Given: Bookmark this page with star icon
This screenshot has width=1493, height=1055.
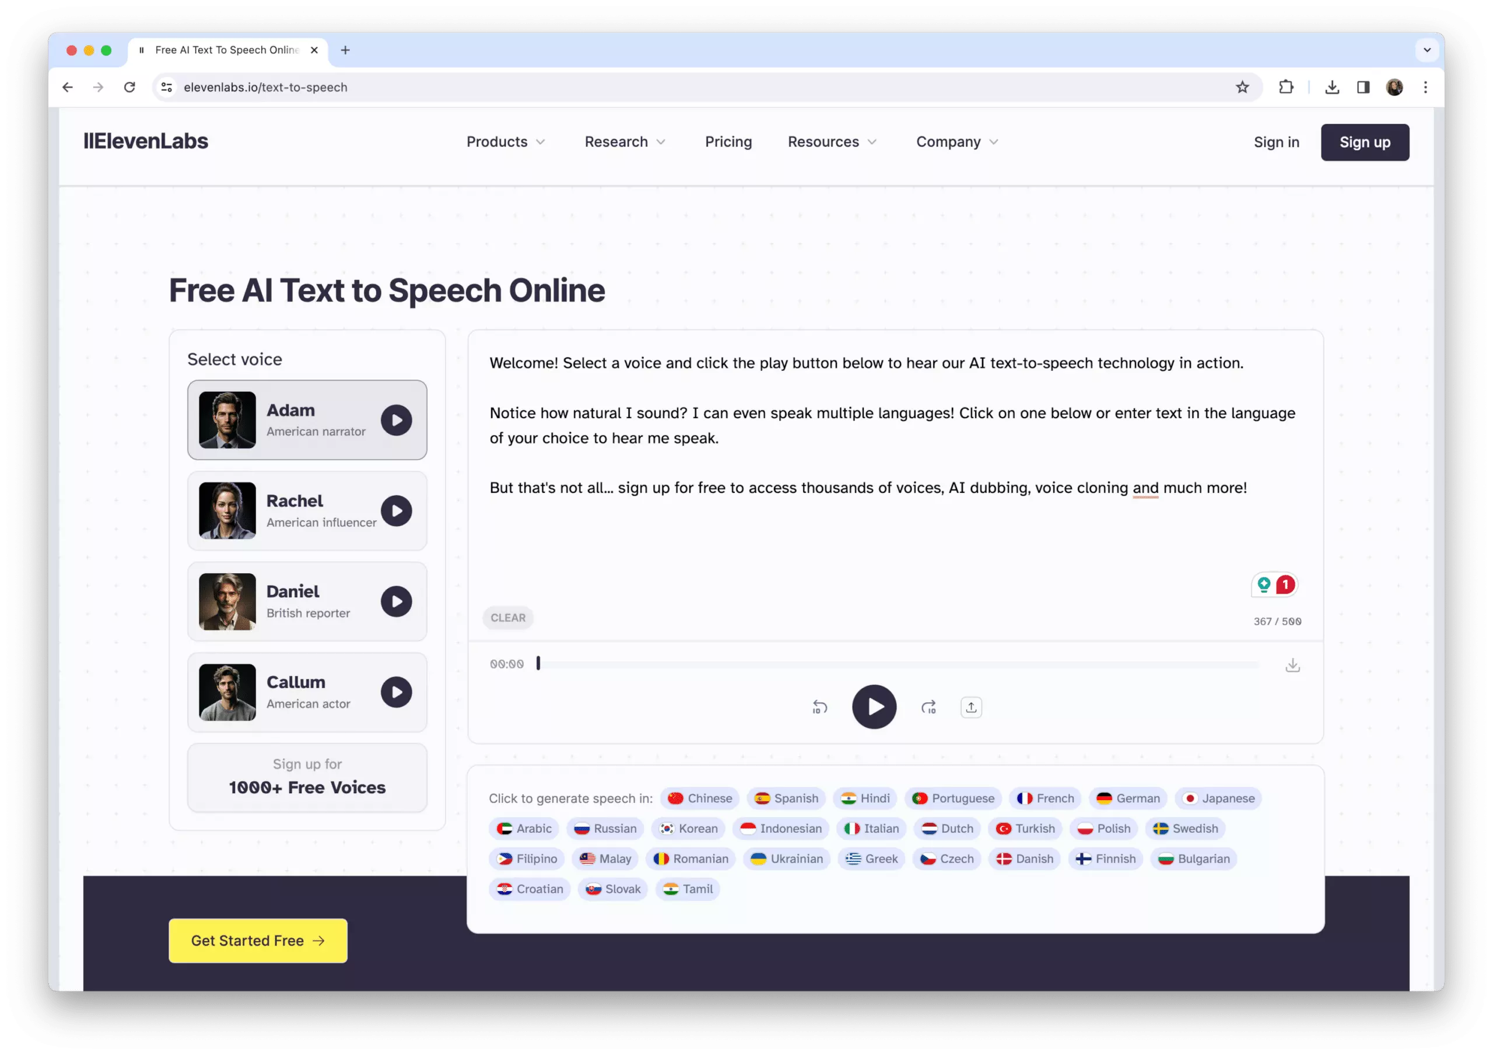Looking at the screenshot, I should [1242, 87].
